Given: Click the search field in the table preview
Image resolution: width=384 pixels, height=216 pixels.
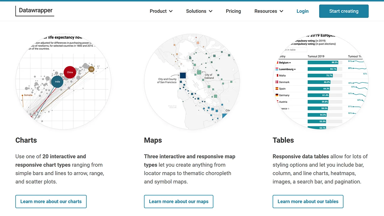Looking at the screenshot, I should pos(294,50).
